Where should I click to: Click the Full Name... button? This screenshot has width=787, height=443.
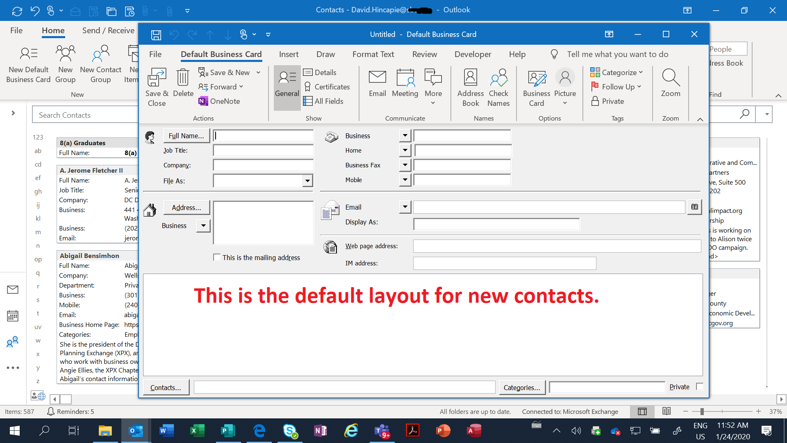point(187,135)
